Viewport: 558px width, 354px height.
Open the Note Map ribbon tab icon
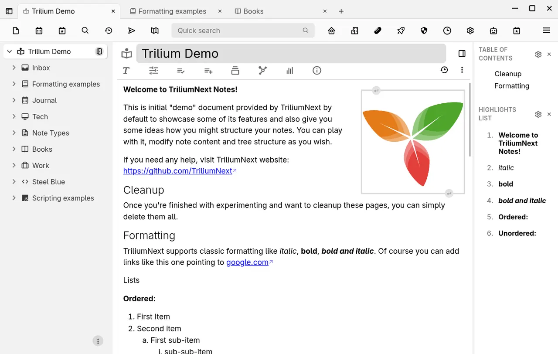tap(262, 70)
